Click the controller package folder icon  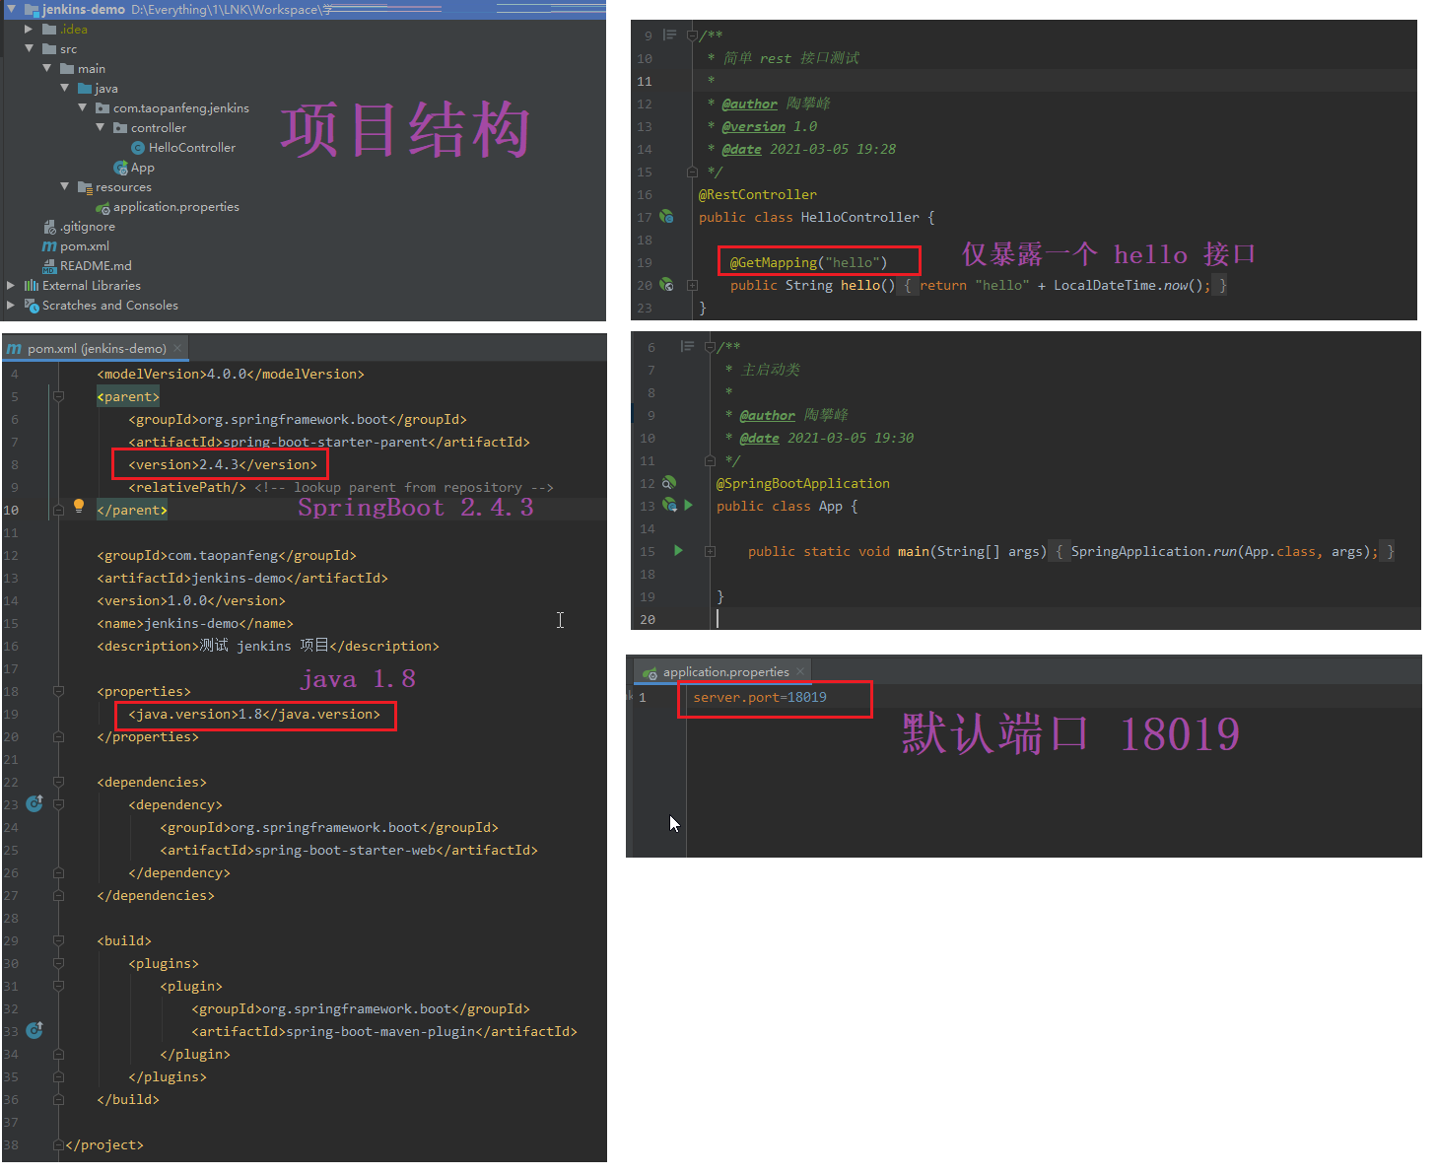[x=120, y=128]
